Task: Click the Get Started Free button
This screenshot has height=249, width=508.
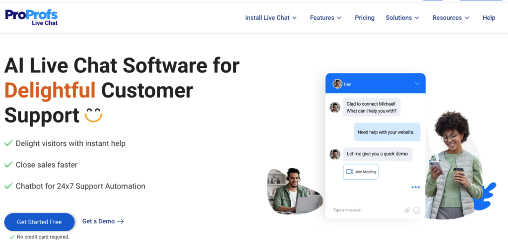Action: 39,222
